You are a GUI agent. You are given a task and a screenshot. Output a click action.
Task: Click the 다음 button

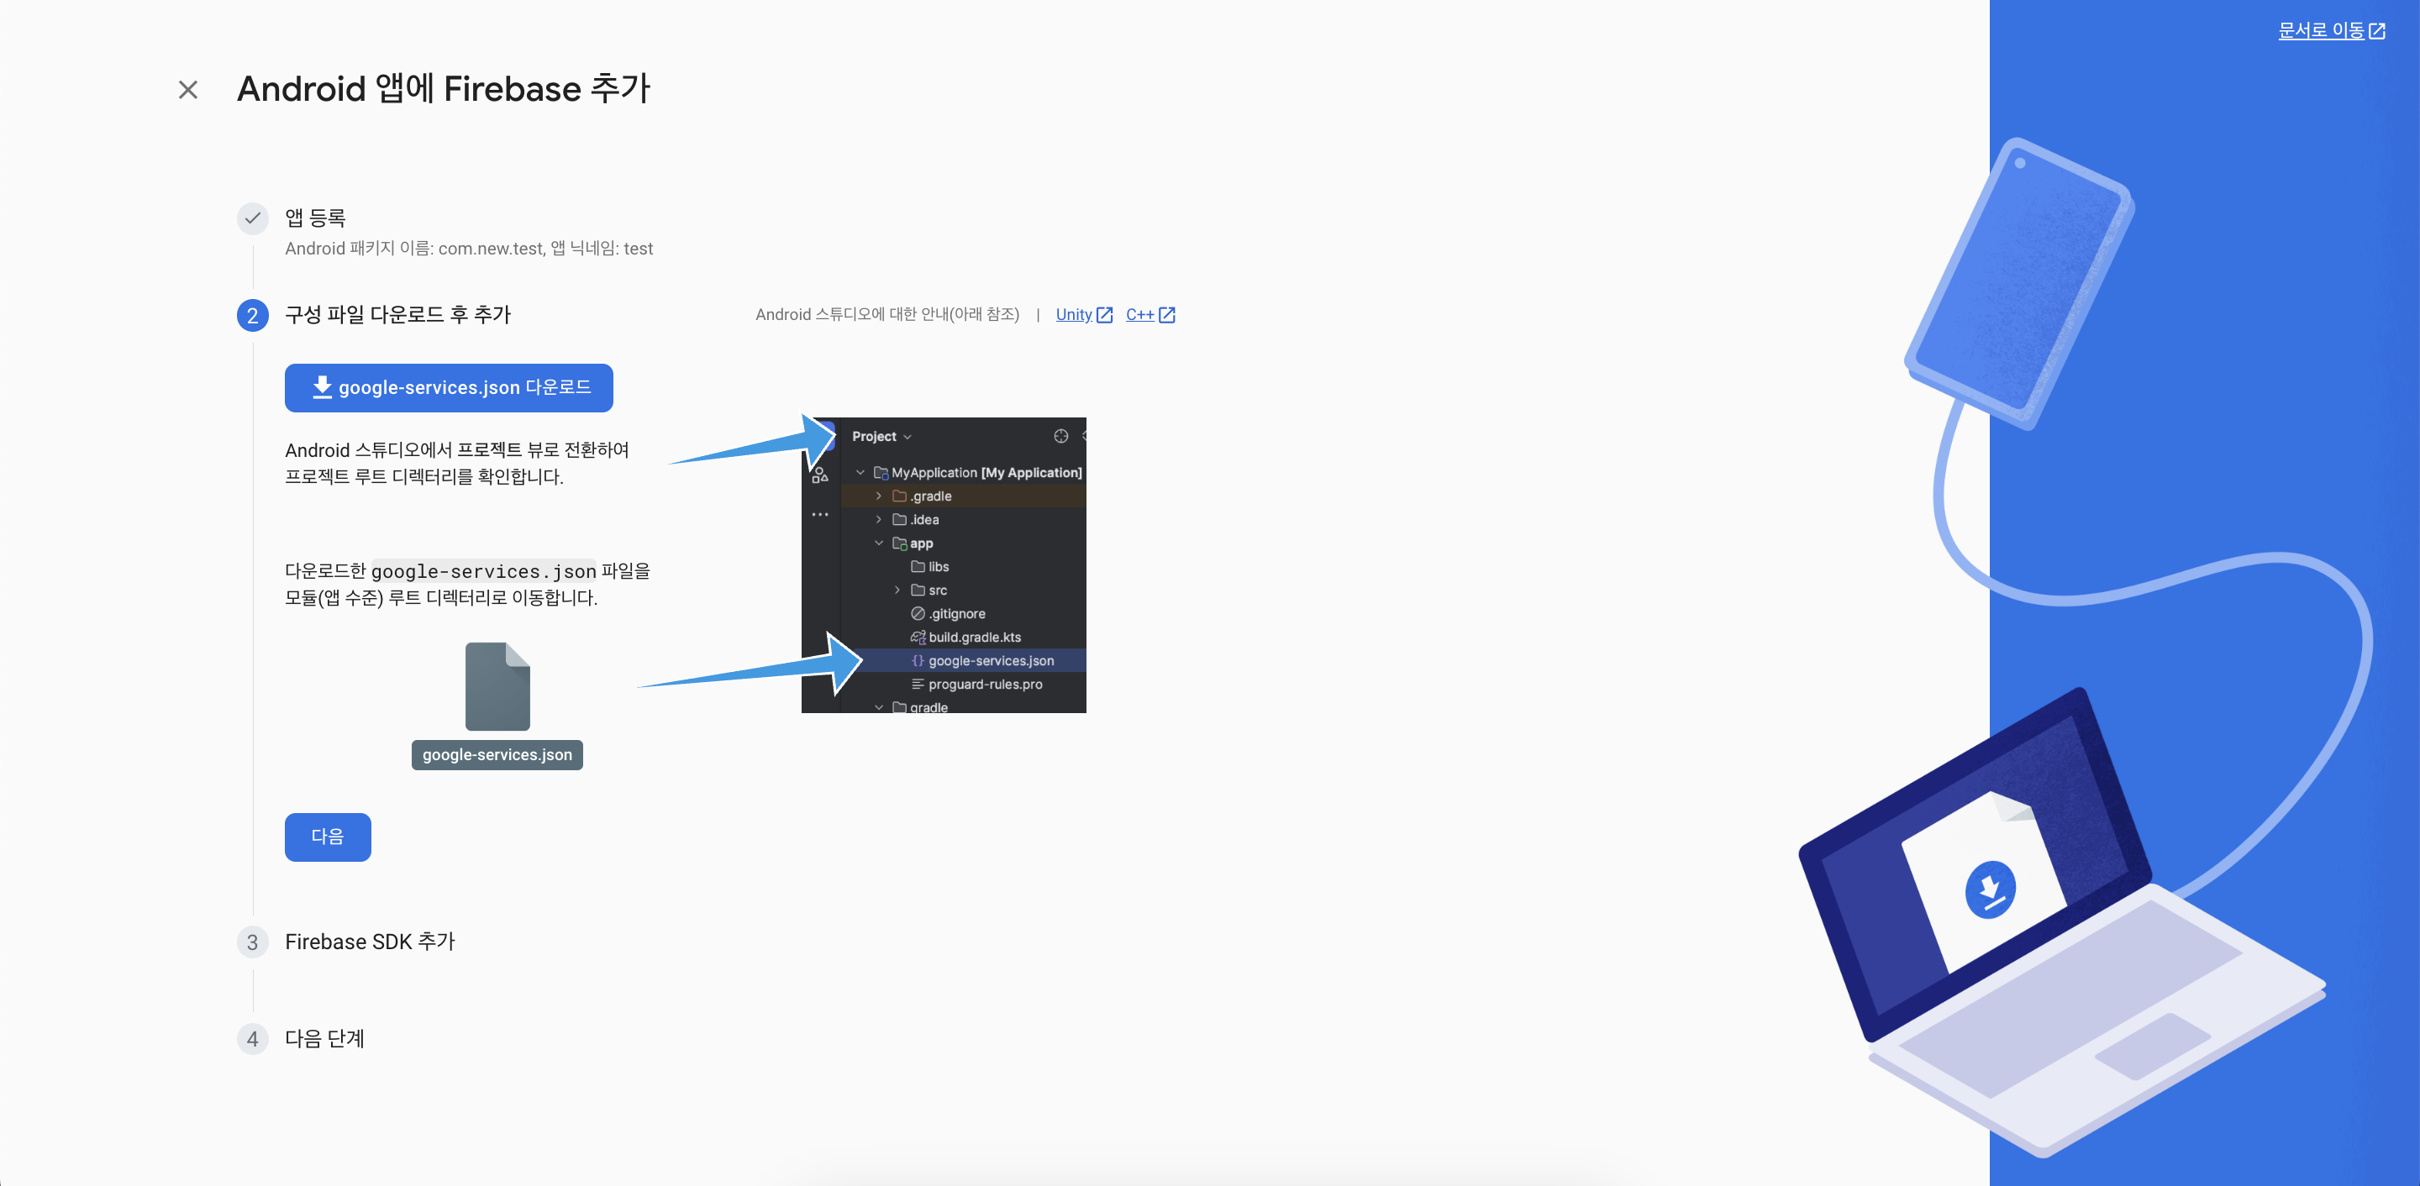[328, 837]
